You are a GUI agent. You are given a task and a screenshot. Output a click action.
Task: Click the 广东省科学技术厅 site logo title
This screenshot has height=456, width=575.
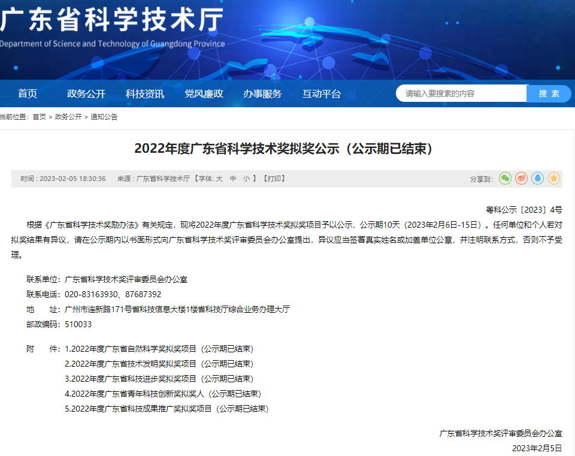(112, 21)
